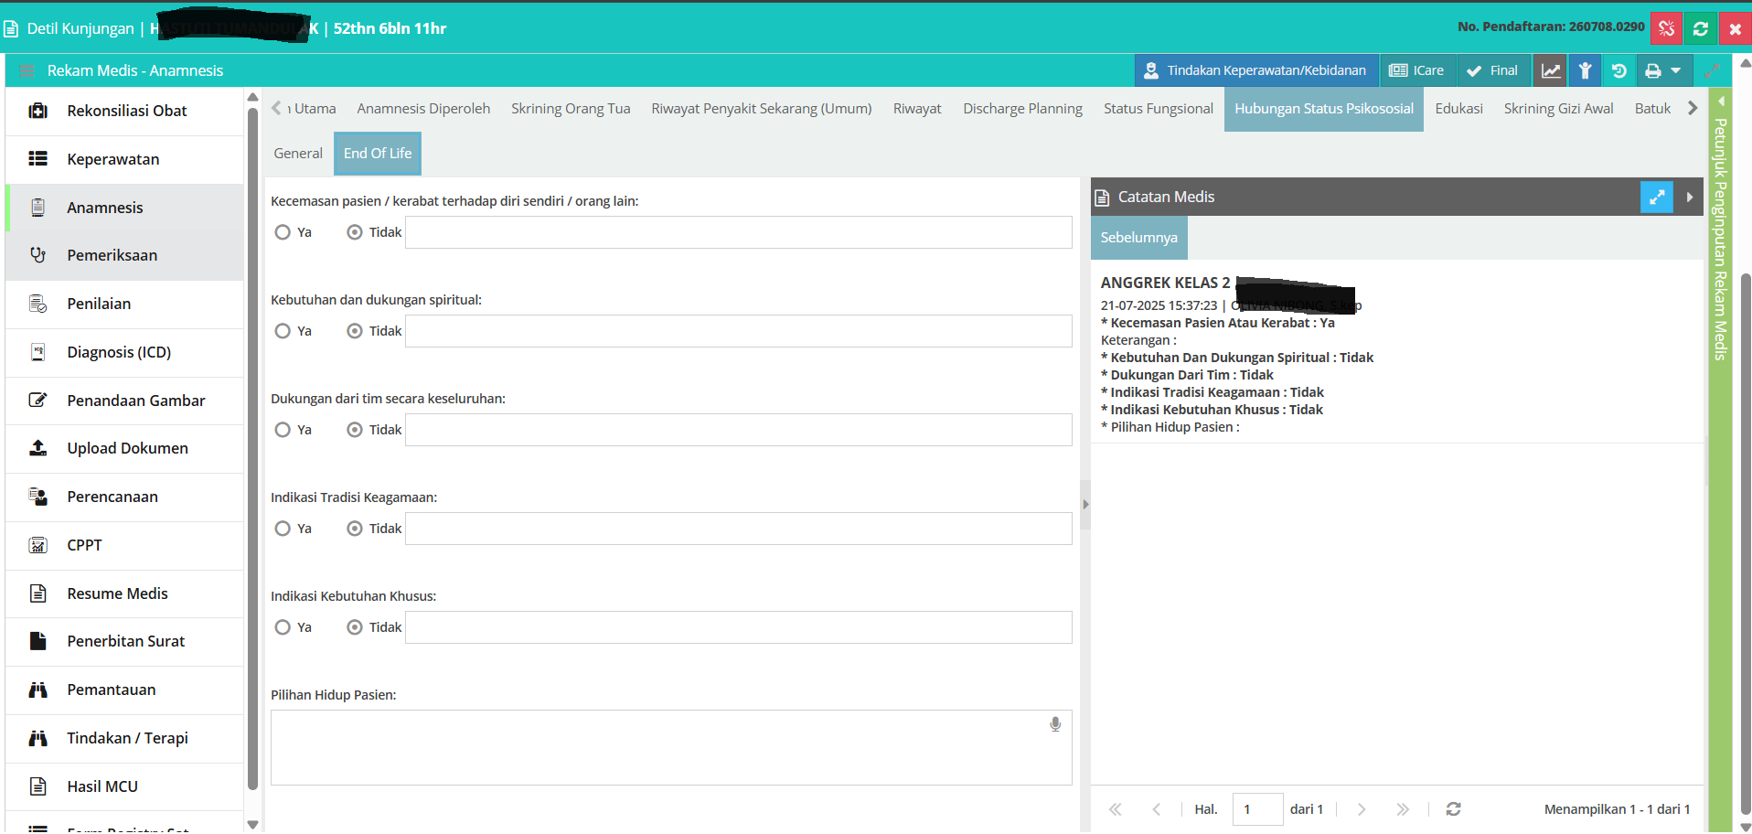Switch to Discharge Planning tab
This screenshot has height=834, width=1752.
click(1022, 109)
